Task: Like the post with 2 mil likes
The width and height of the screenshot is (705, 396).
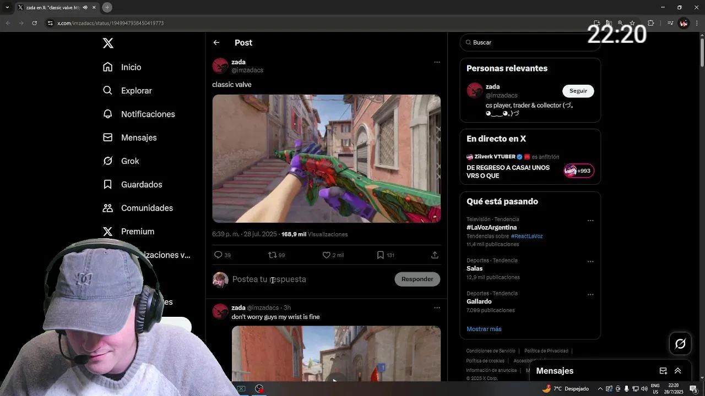Action: pos(333,255)
